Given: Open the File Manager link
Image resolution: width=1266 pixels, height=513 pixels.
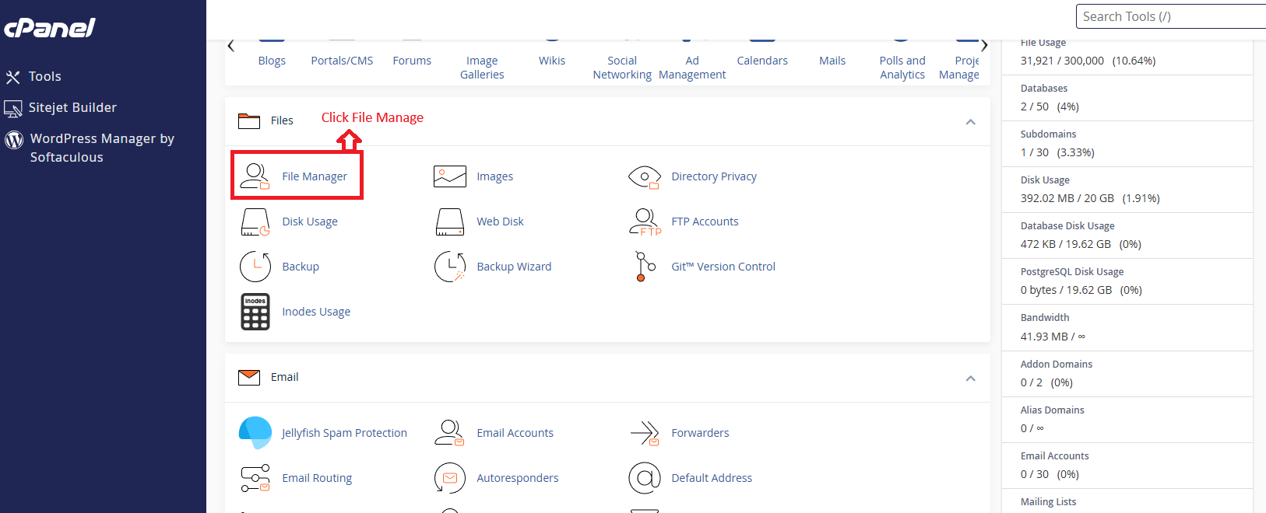Looking at the screenshot, I should (x=315, y=176).
